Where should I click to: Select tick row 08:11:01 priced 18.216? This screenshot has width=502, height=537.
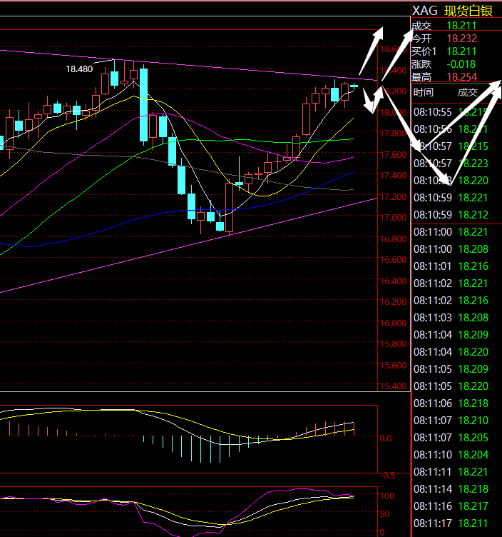tap(451, 266)
